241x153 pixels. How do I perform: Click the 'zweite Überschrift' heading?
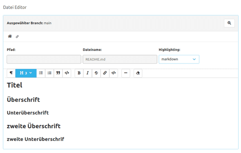tap(33, 126)
